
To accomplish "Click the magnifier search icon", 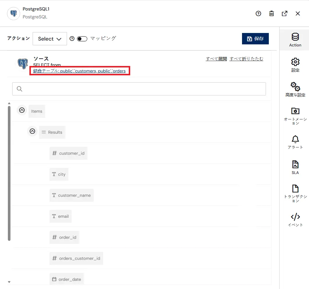I will coord(19,89).
